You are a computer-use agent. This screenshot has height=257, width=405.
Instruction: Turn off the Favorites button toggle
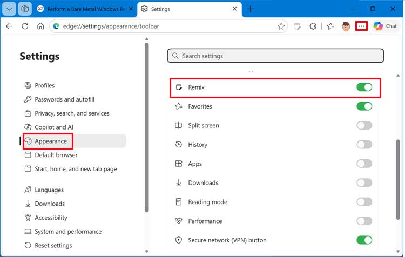tap(364, 106)
